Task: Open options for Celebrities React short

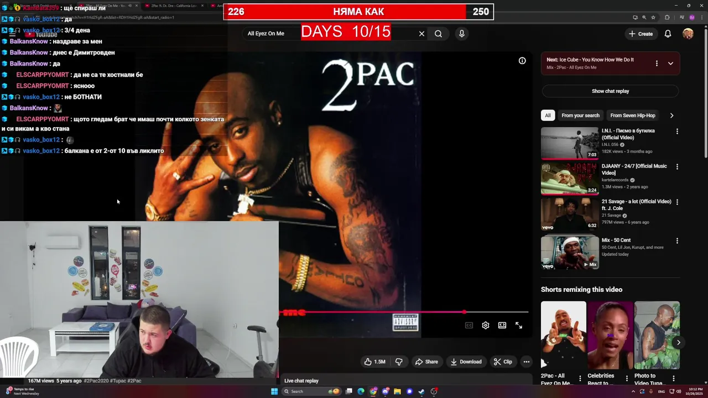Action: click(627, 379)
